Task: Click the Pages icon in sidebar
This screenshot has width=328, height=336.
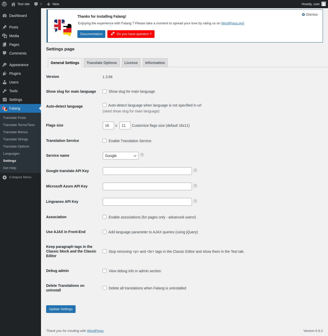Action: 5,45
